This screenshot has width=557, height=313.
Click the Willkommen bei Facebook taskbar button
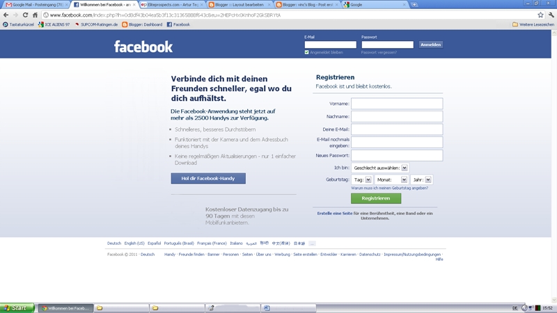pos(66,308)
